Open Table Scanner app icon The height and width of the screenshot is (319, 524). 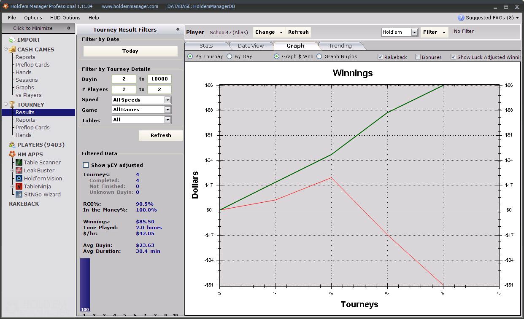tap(19, 162)
